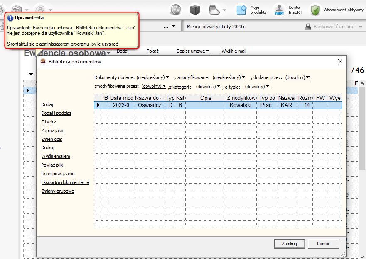Click the Wye column header
Image resolution: width=366 pixels, height=259 pixels.
pos(335,98)
